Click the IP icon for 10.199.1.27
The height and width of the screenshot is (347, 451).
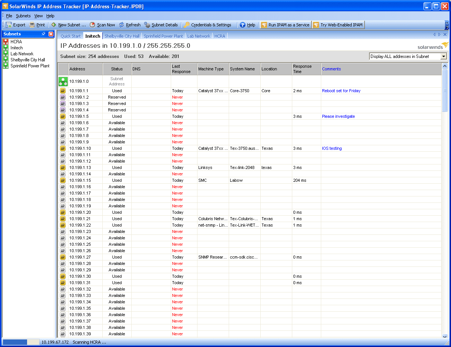63,257
